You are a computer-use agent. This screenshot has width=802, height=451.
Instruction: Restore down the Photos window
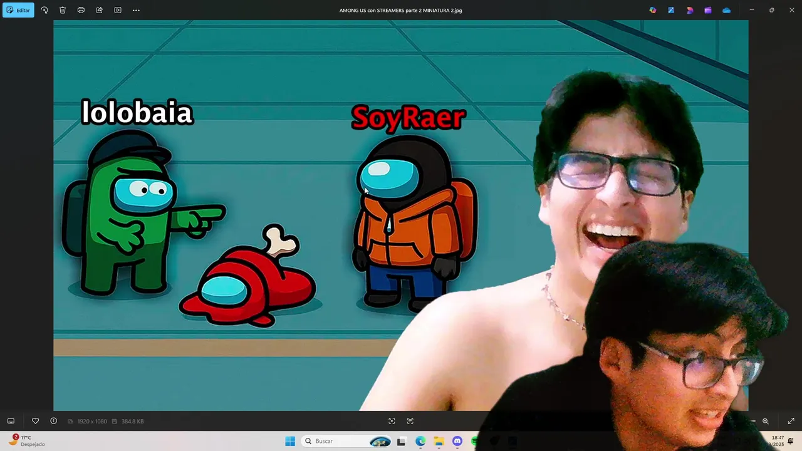[772, 10]
